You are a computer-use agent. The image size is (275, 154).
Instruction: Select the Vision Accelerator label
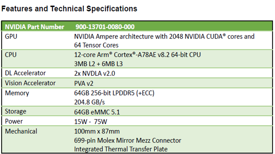point(30,83)
